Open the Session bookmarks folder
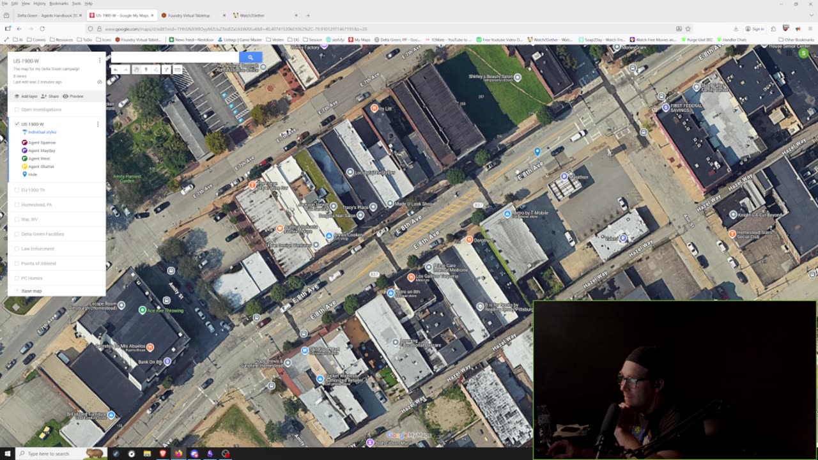This screenshot has width=818, height=460. (x=312, y=40)
